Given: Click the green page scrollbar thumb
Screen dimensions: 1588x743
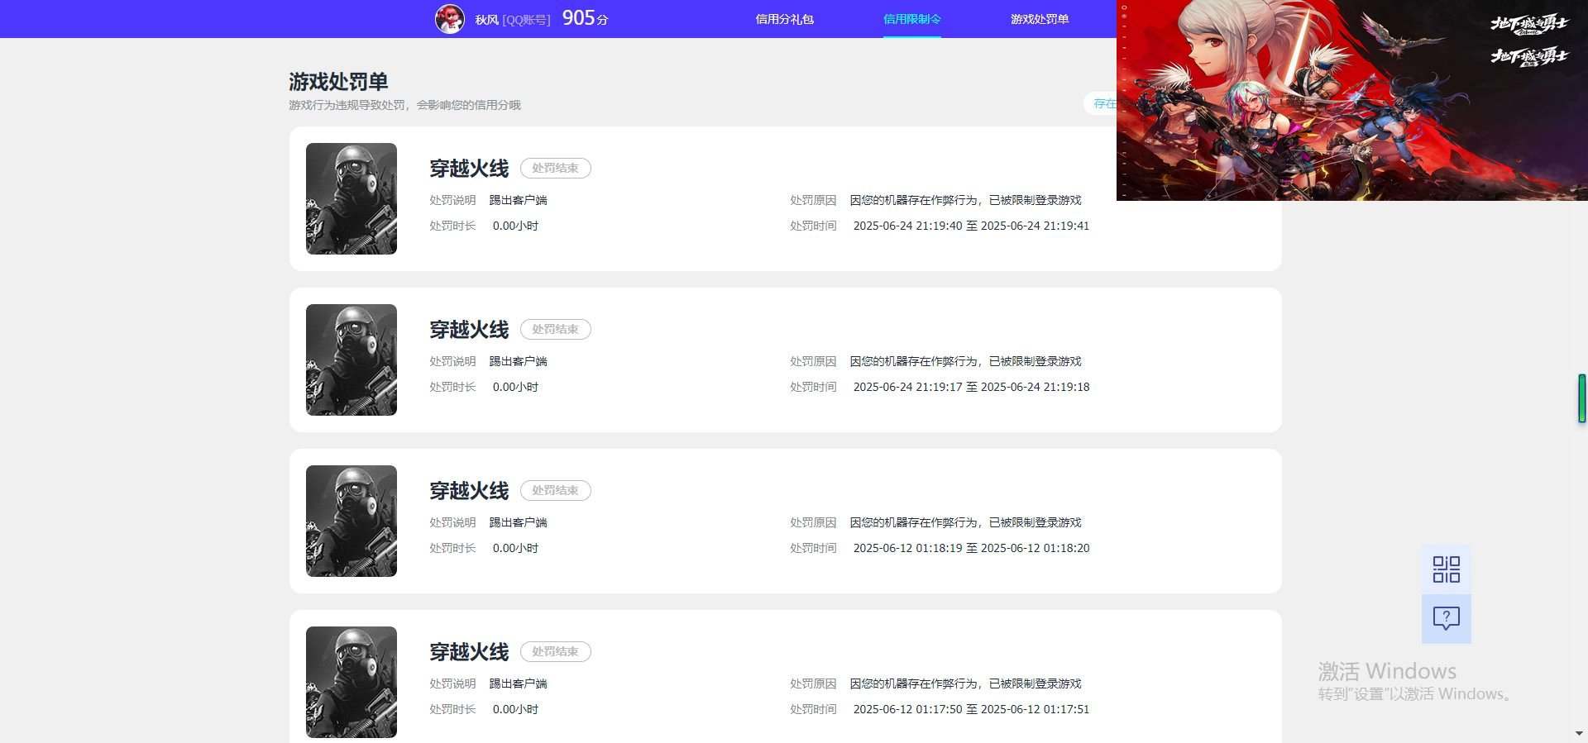Looking at the screenshot, I should click(1582, 398).
